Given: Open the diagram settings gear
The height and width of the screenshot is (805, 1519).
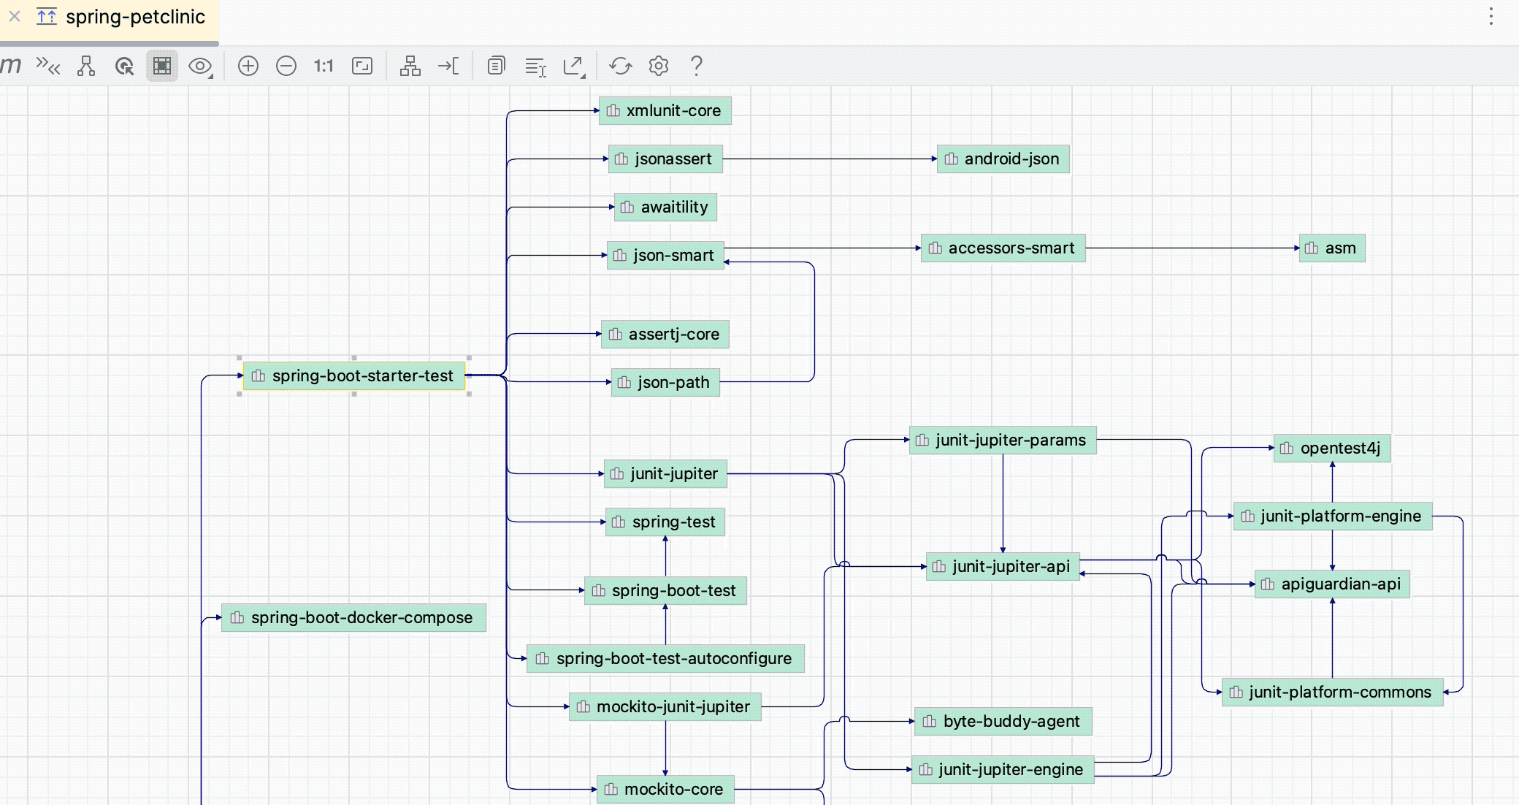Looking at the screenshot, I should click(x=659, y=66).
